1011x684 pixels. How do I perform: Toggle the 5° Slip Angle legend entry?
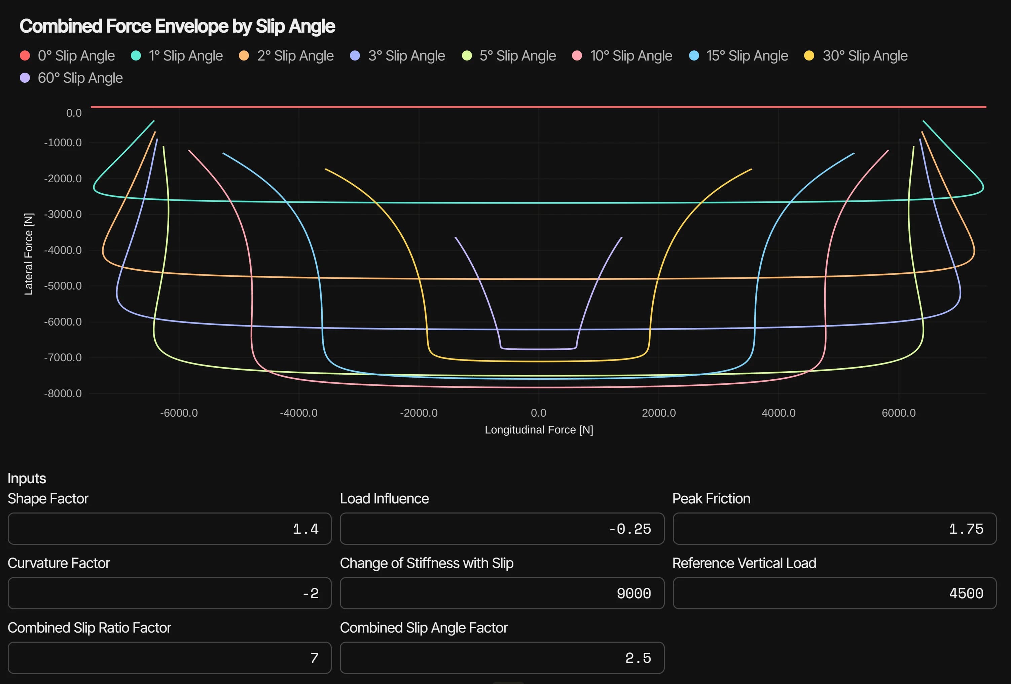[x=509, y=56]
